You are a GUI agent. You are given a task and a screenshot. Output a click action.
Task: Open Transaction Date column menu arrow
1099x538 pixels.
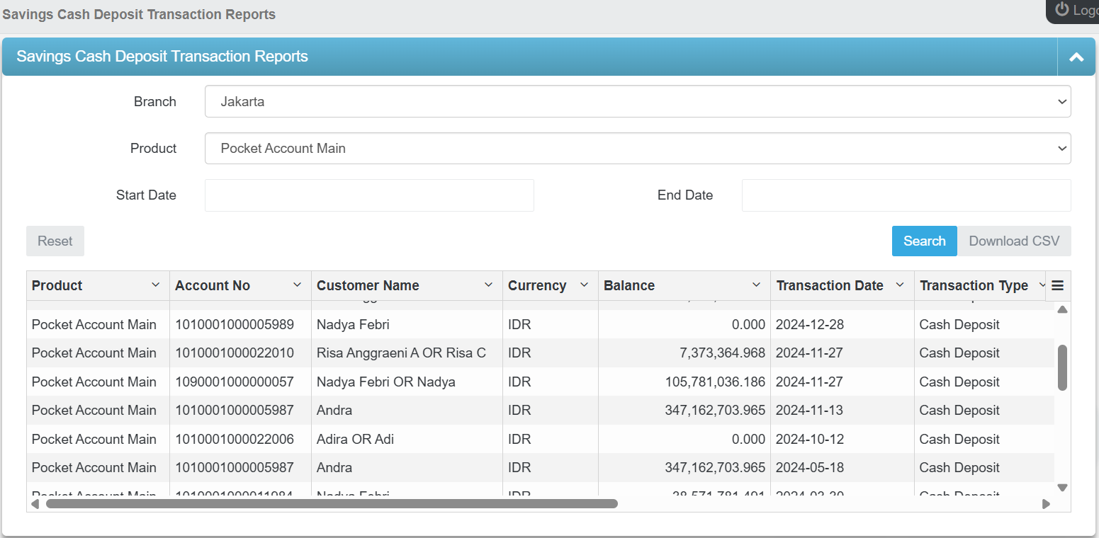(900, 285)
